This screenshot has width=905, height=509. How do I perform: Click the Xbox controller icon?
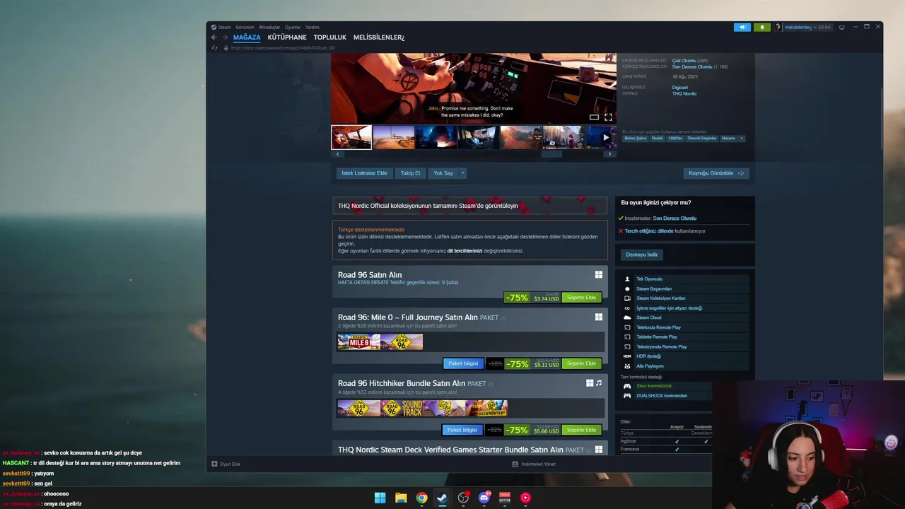627,386
